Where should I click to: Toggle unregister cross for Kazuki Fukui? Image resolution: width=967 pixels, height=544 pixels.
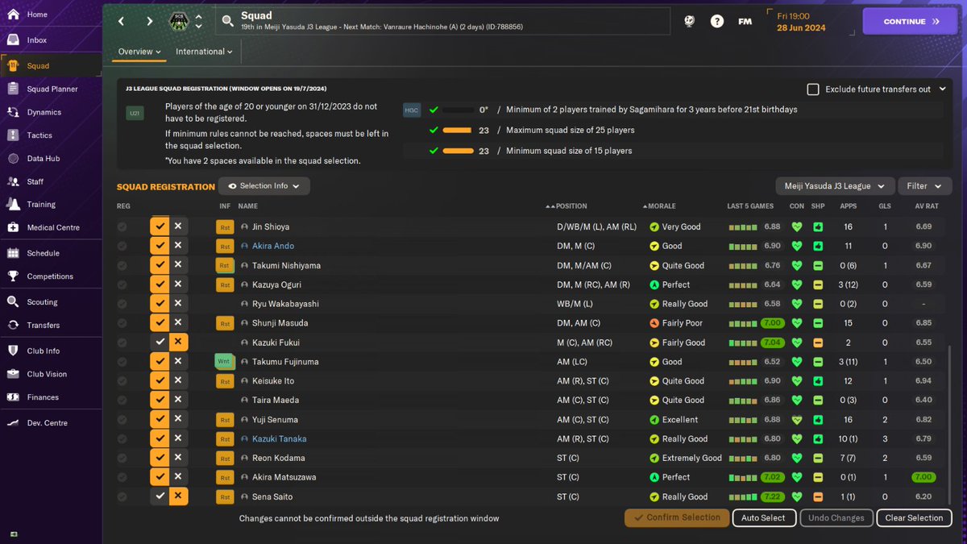click(178, 343)
